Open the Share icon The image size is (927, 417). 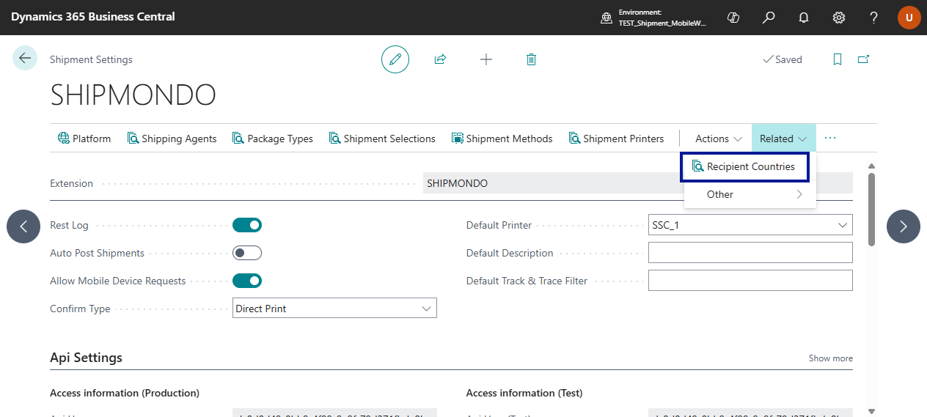pos(440,59)
